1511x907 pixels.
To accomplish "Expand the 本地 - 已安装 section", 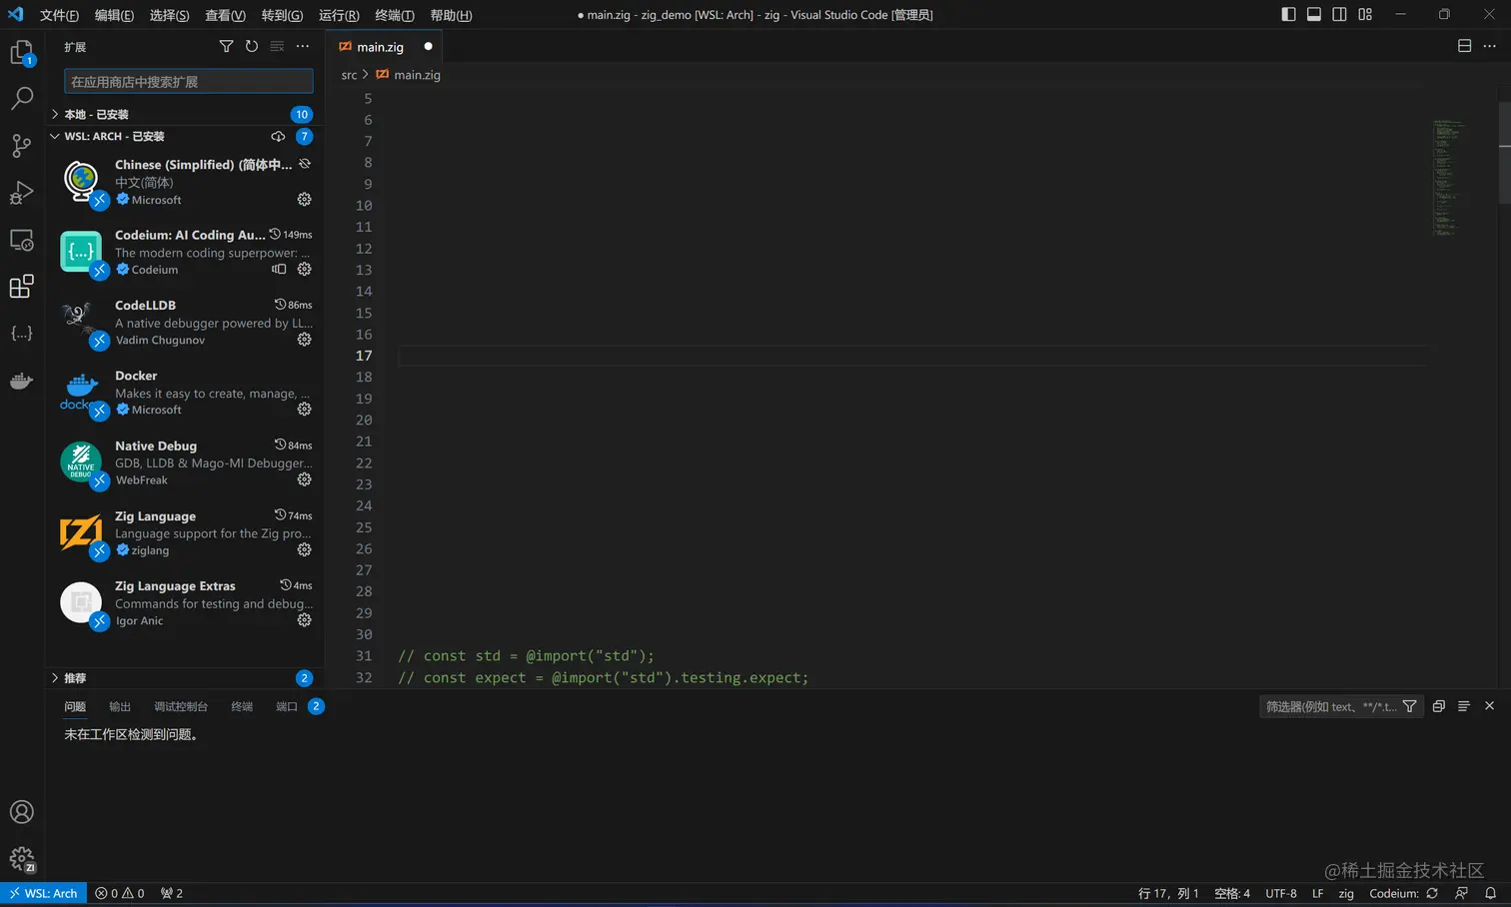I will point(184,115).
